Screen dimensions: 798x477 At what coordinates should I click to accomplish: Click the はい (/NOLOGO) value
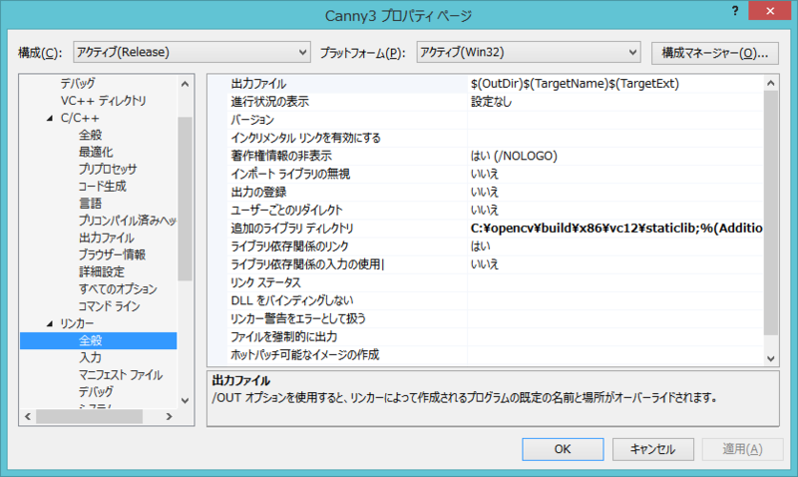coord(514,156)
